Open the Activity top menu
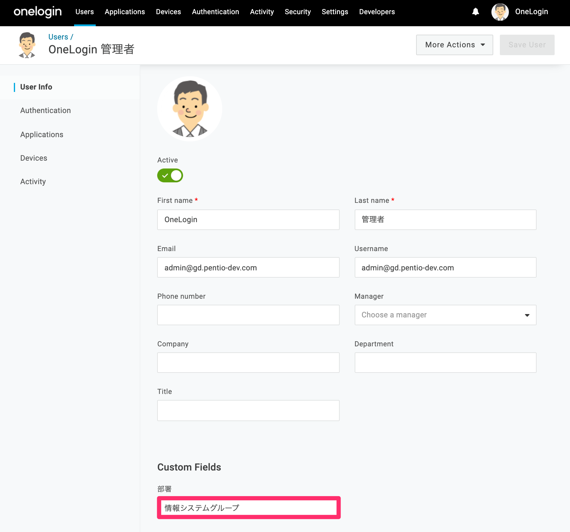 262,12
